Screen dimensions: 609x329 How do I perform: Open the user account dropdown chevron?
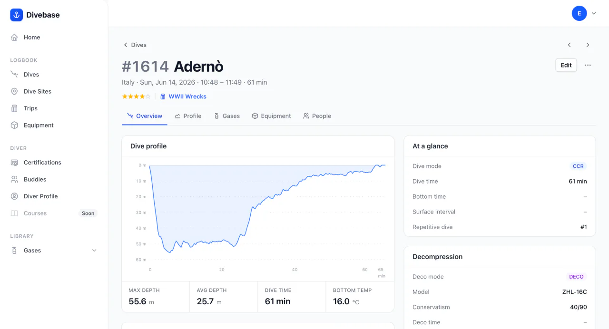tap(594, 14)
